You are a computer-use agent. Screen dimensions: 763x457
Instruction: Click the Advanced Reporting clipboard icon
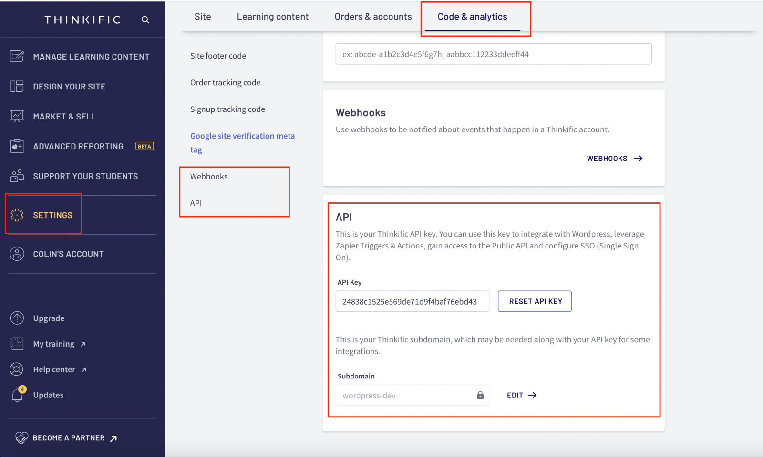click(17, 146)
